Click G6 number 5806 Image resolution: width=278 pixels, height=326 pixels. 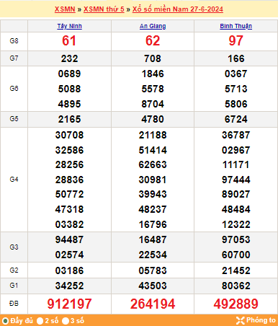(x=236, y=104)
